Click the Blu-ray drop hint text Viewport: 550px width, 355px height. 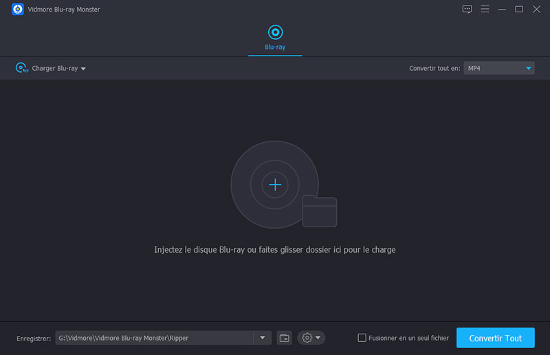tap(275, 249)
